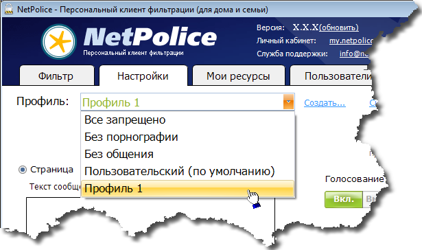Click the NetPolice wordmark in header

(150, 37)
